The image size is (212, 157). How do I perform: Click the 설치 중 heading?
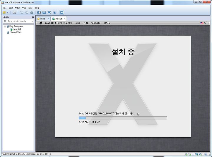[x=123, y=52]
